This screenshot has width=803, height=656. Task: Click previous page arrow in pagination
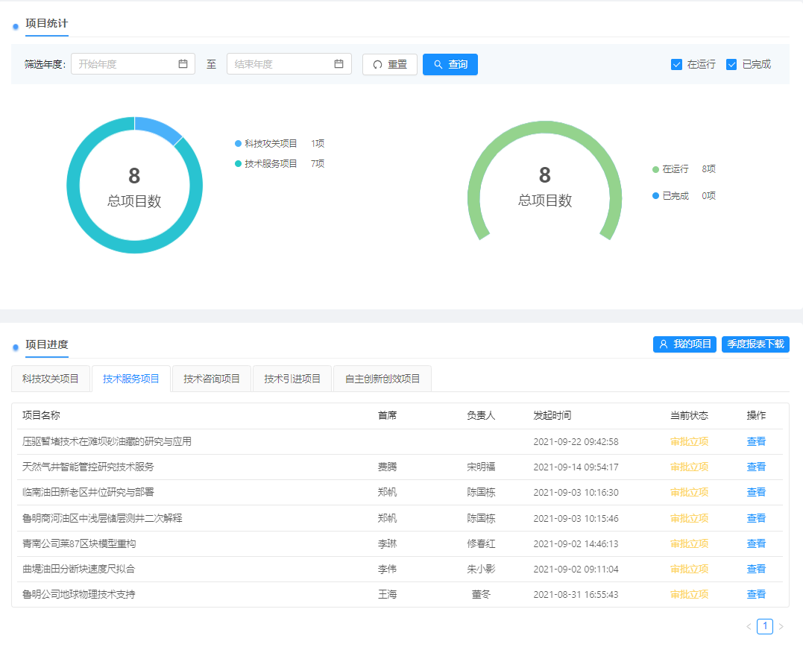pos(749,627)
